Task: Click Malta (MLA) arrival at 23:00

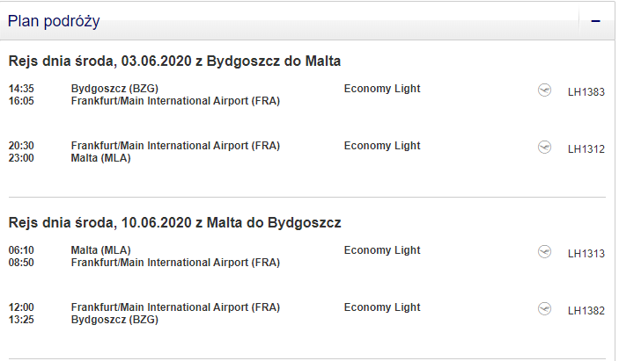Action: pyautogui.click(x=100, y=158)
